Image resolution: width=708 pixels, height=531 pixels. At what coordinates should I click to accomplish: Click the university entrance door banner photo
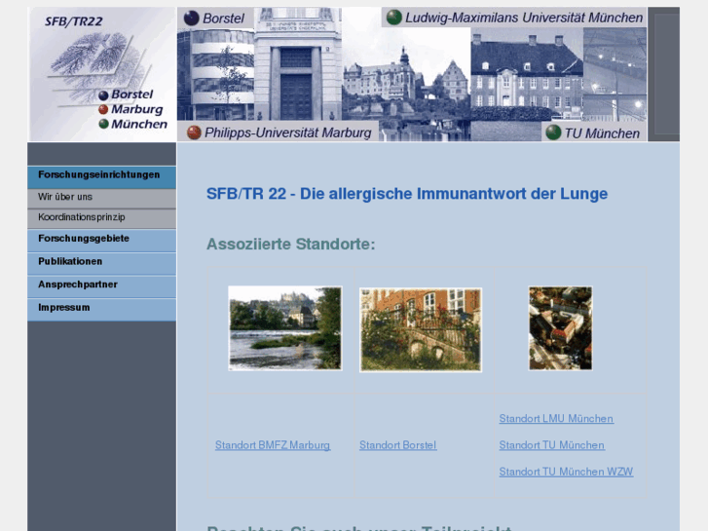(298, 63)
